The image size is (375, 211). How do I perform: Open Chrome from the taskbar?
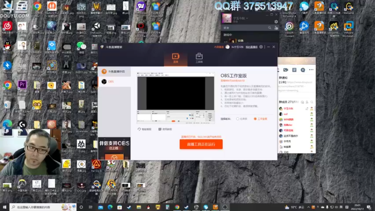pyautogui.click(x=177, y=207)
